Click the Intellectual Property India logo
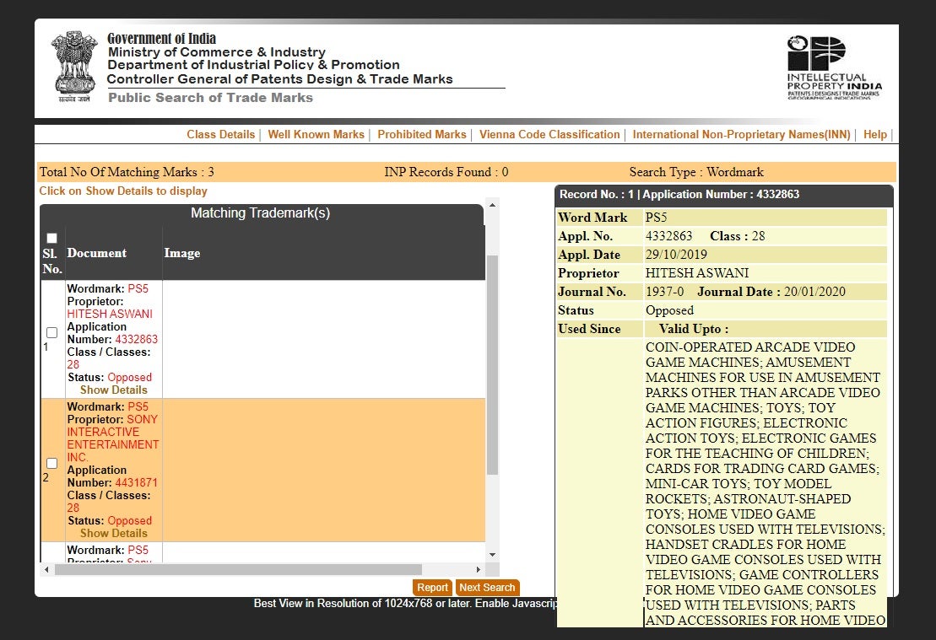 point(834,68)
